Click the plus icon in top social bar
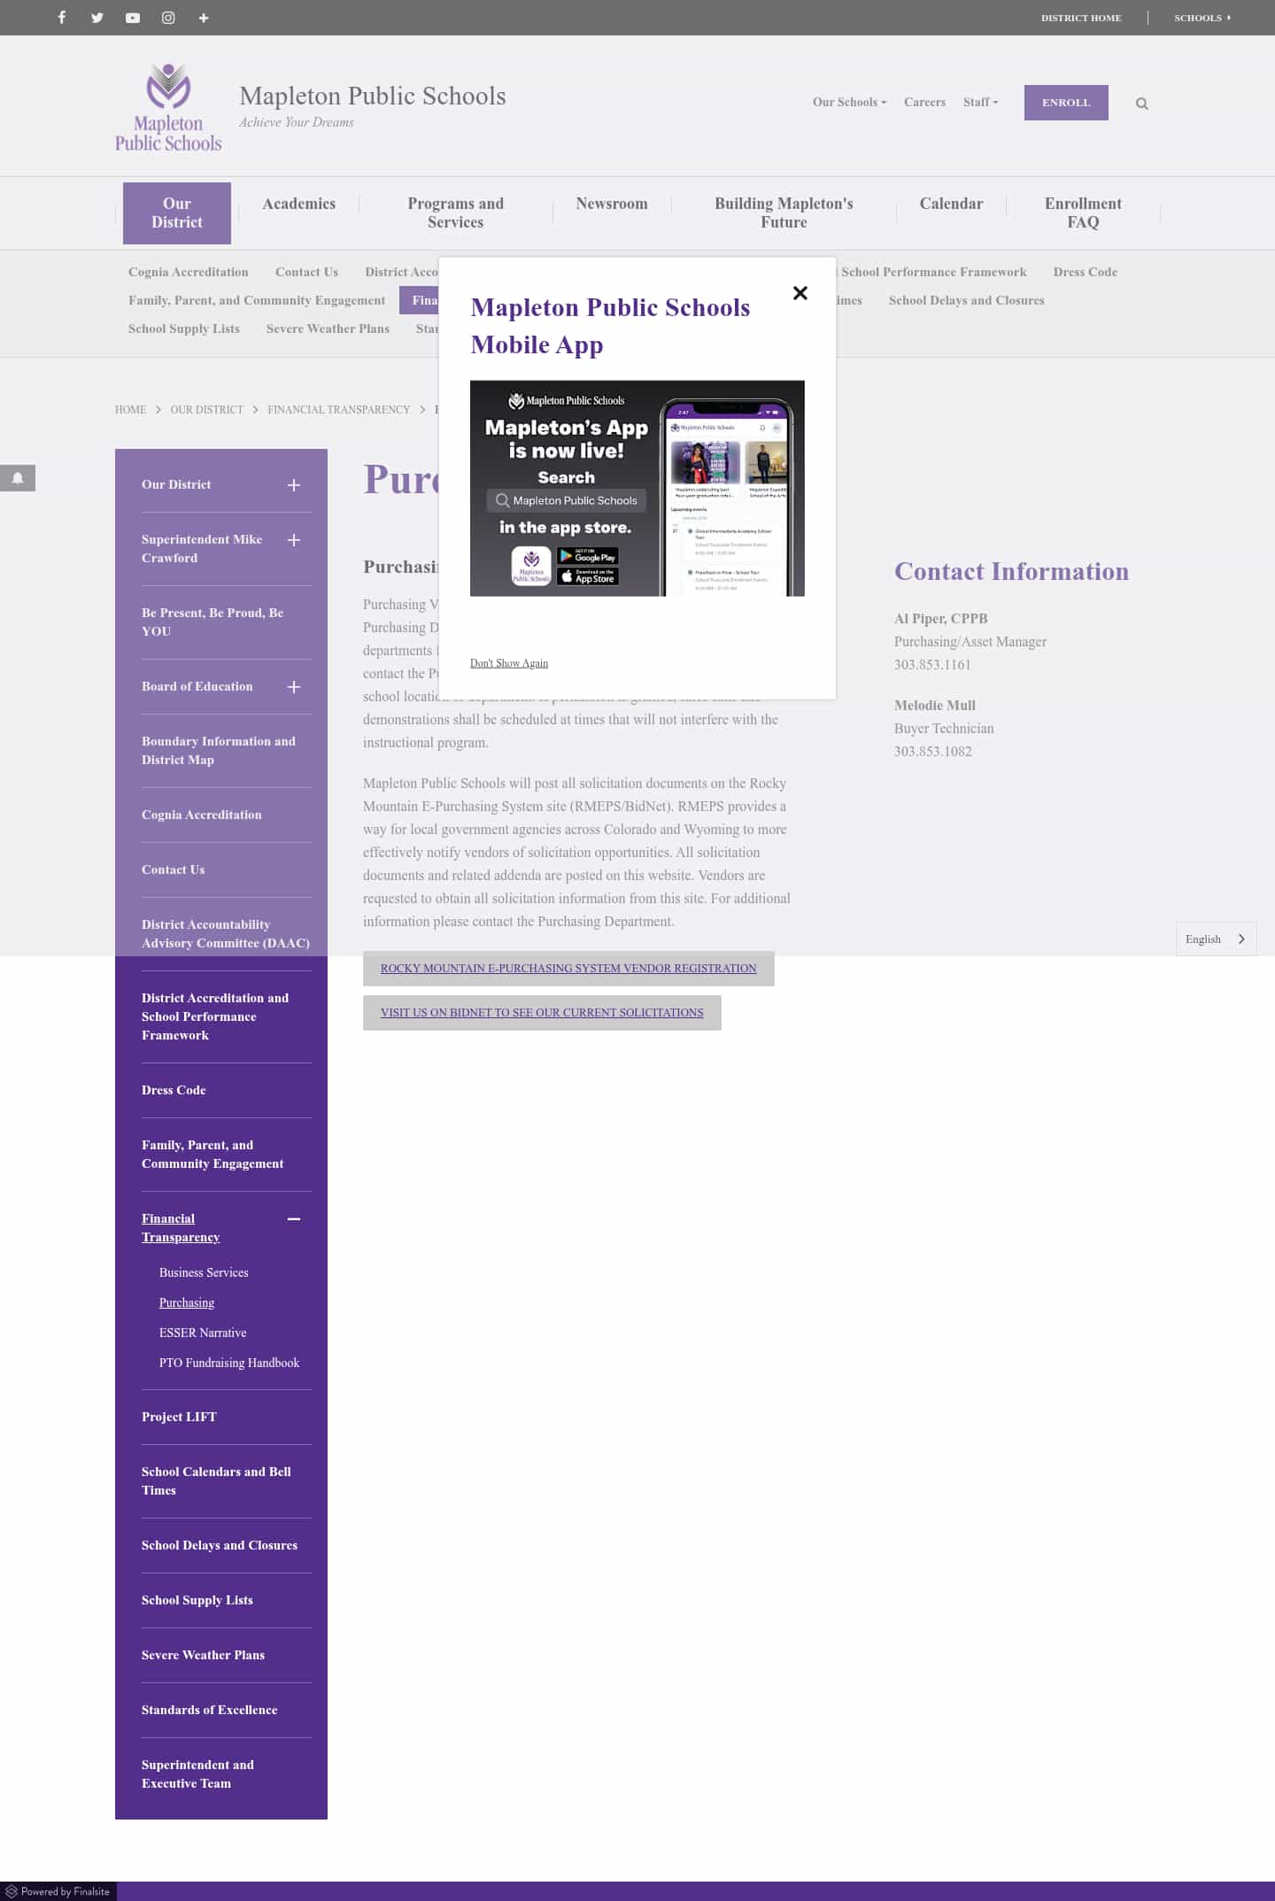Screen dimensions: 1275x1901 point(204,18)
